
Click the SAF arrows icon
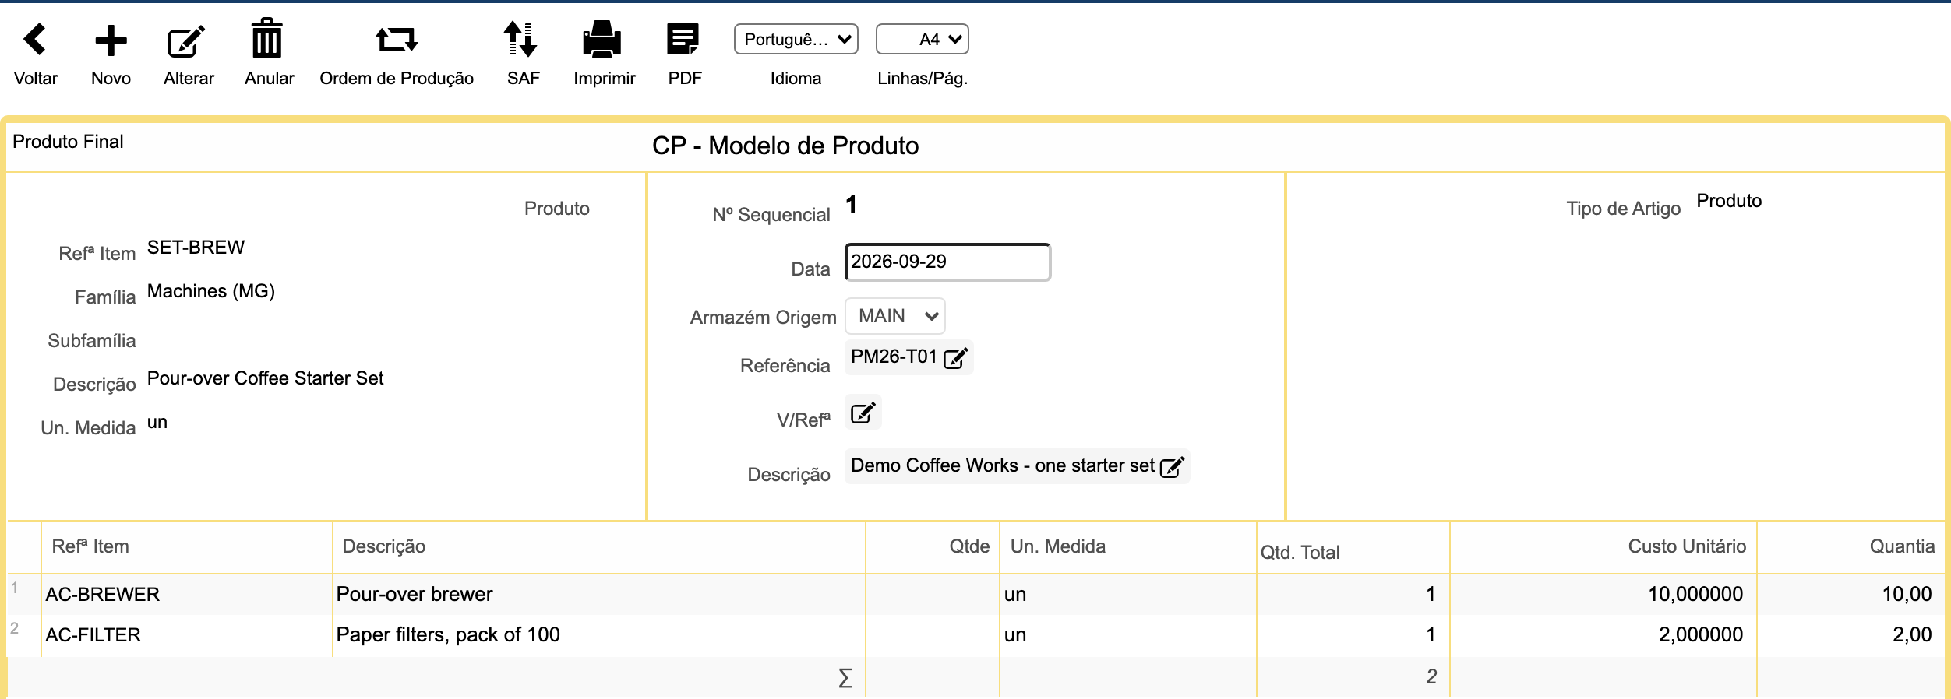(520, 39)
